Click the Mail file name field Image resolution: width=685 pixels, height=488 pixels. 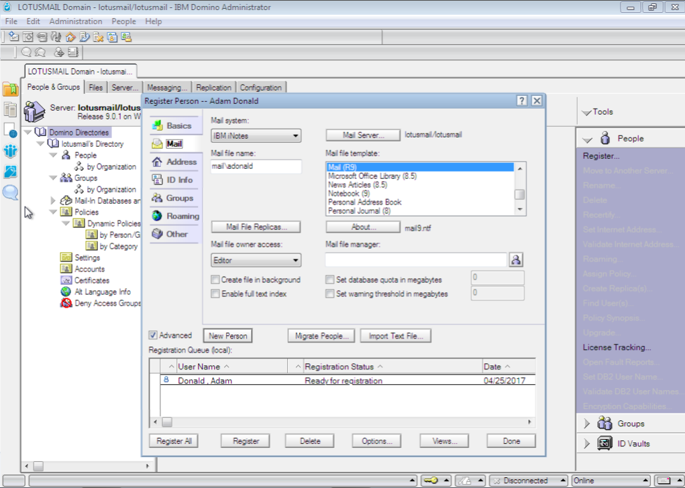(256, 166)
